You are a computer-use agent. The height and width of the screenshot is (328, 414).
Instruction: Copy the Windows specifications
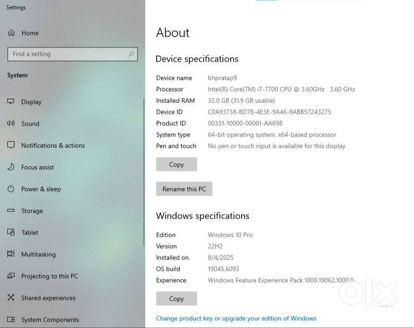click(x=176, y=299)
